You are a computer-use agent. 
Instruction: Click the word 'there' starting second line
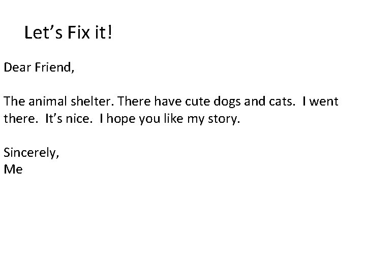pyautogui.click(x=19, y=118)
